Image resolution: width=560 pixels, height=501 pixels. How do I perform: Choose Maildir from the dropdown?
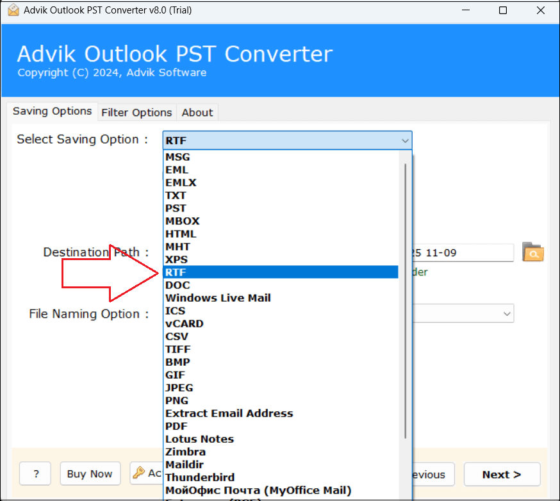pyautogui.click(x=281, y=465)
